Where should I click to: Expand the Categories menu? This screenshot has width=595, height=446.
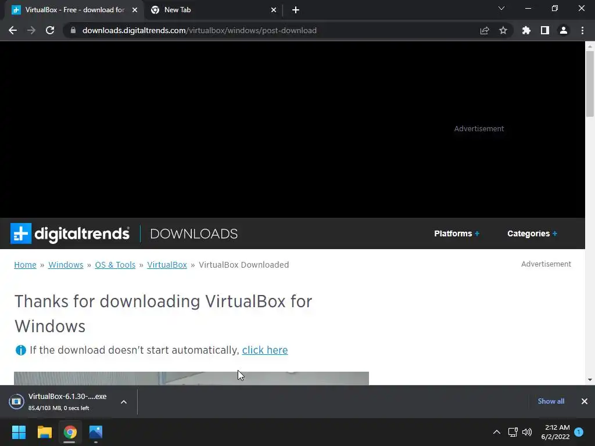click(532, 233)
